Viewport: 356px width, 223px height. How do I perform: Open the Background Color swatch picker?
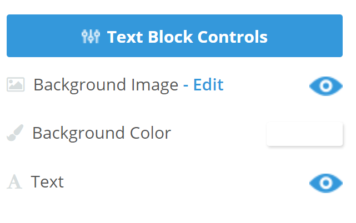click(304, 134)
